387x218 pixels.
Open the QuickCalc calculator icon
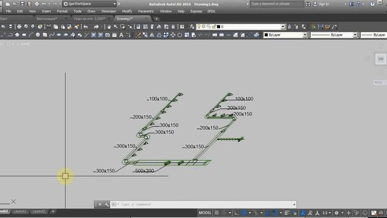click(174, 27)
